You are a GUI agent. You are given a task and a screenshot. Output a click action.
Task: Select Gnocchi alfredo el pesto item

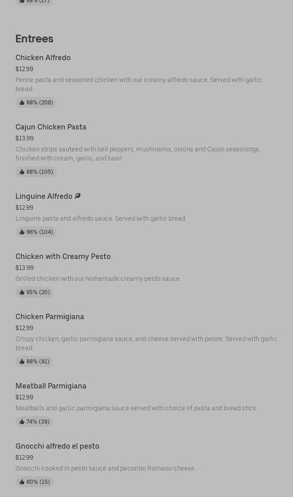coord(57,446)
